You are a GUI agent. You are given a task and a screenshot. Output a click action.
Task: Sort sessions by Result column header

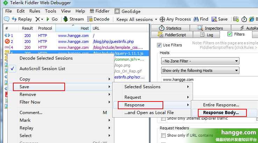pyautogui.click(x=27, y=28)
